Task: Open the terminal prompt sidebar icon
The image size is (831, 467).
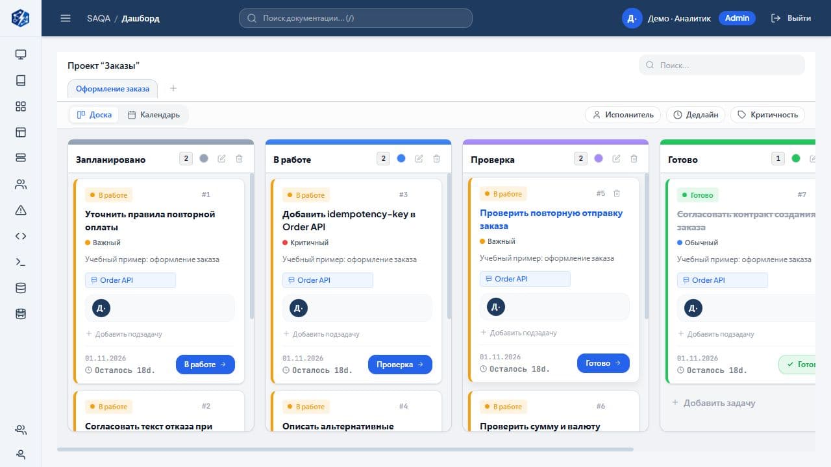Action: (x=21, y=262)
